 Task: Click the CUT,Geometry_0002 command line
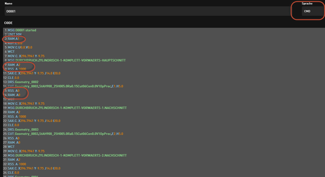pyautogui.click(x=65, y=86)
